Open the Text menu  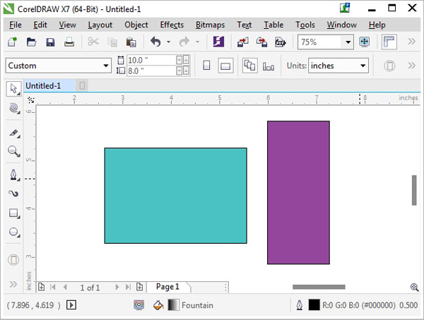pyautogui.click(x=245, y=25)
